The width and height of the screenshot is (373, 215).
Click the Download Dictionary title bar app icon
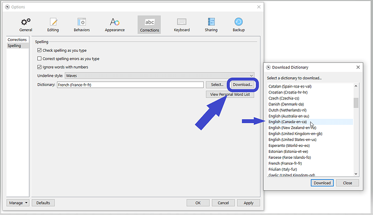tap(268, 68)
